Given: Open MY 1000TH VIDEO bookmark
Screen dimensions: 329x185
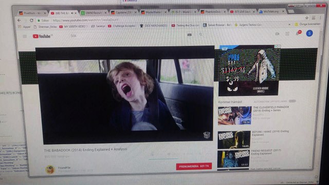Looking at the screenshot, I should (x=73, y=26).
